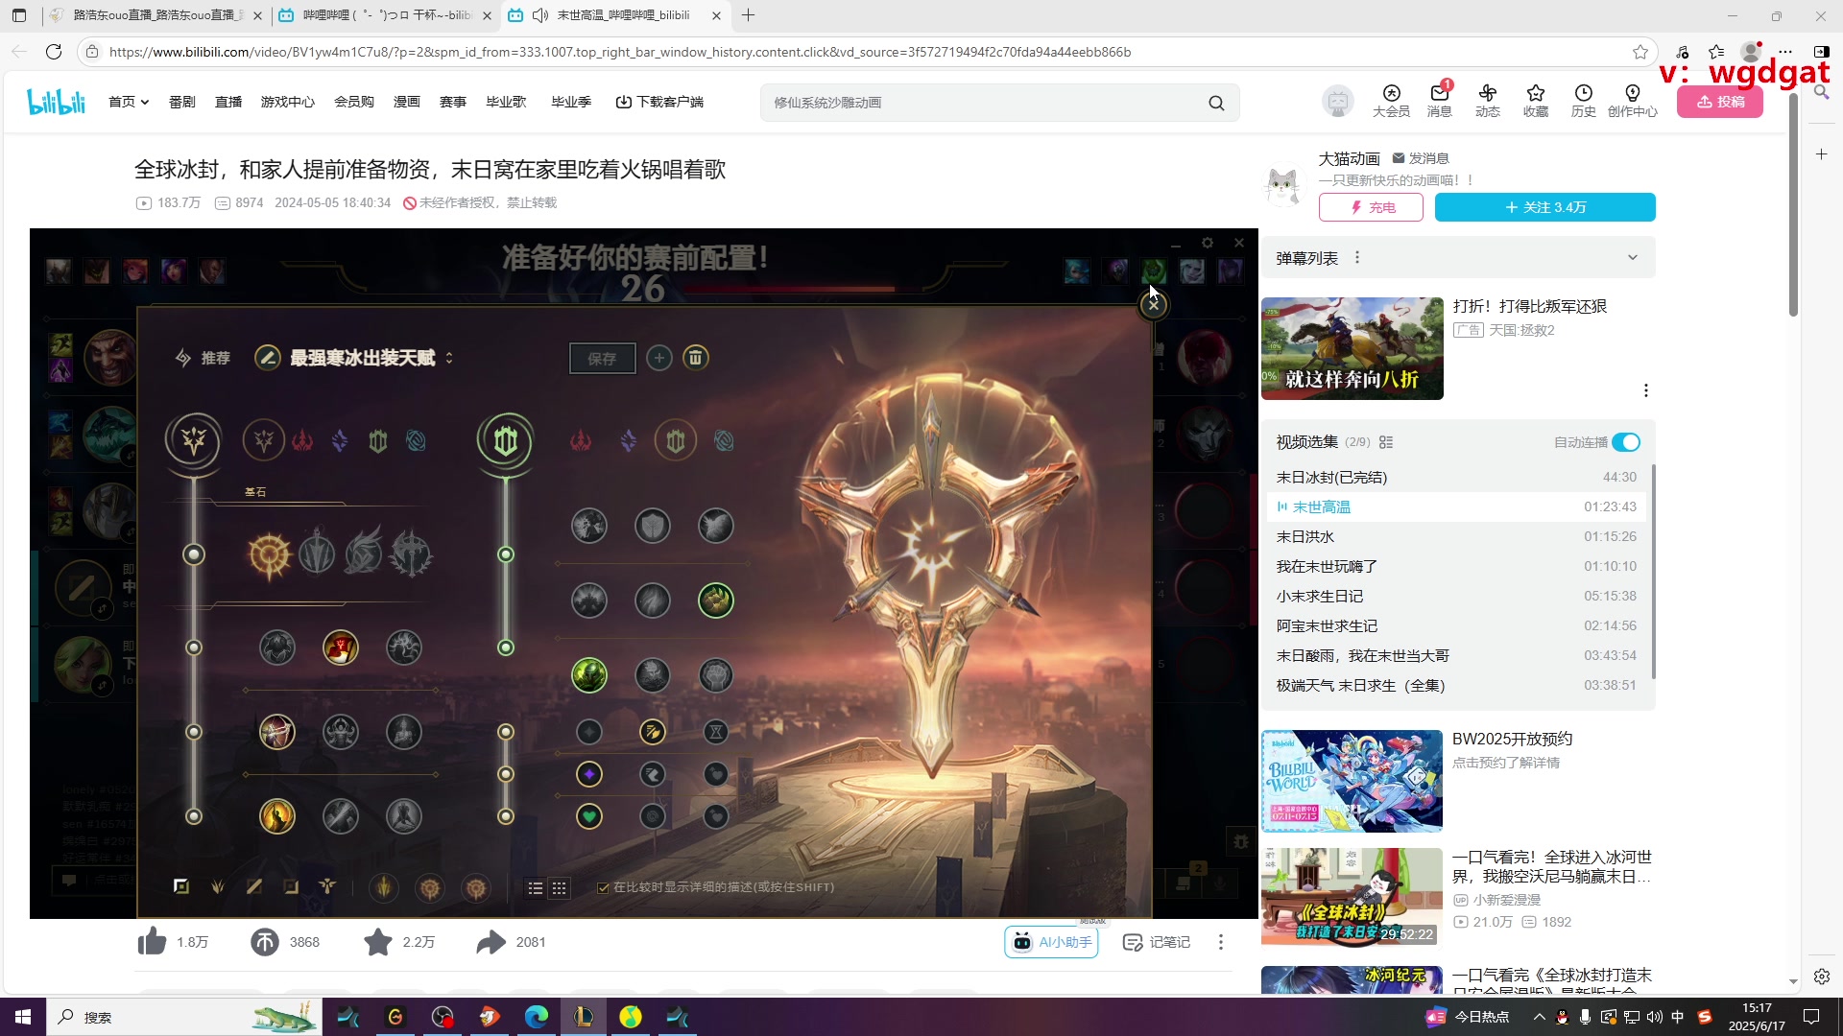Play episode 我在末世玩嗨了
This screenshot has width=1843, height=1036.
[x=1456, y=566]
